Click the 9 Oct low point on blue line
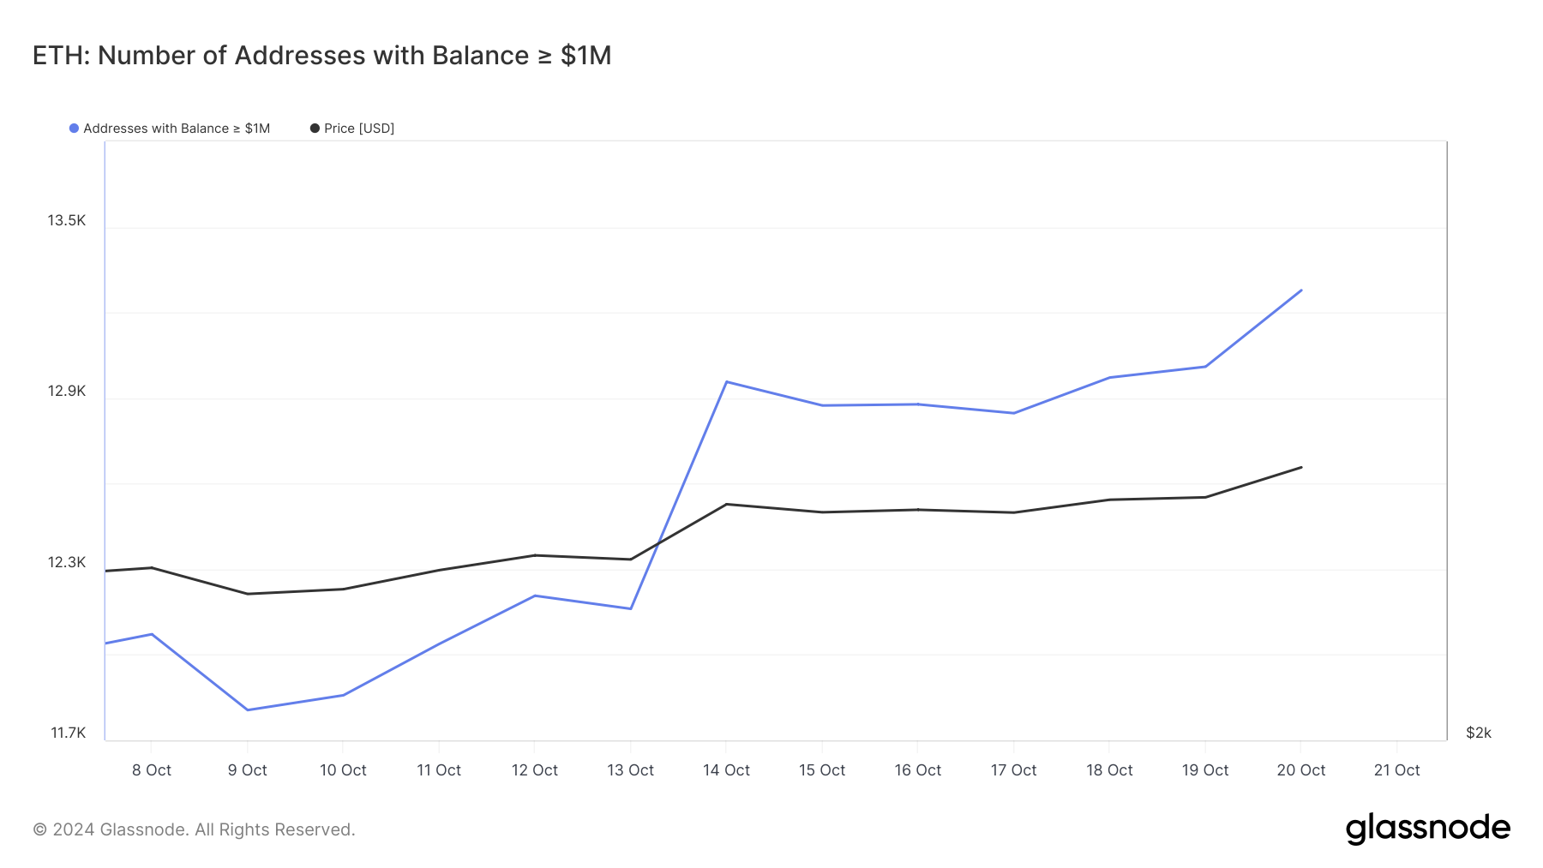 pos(248,709)
